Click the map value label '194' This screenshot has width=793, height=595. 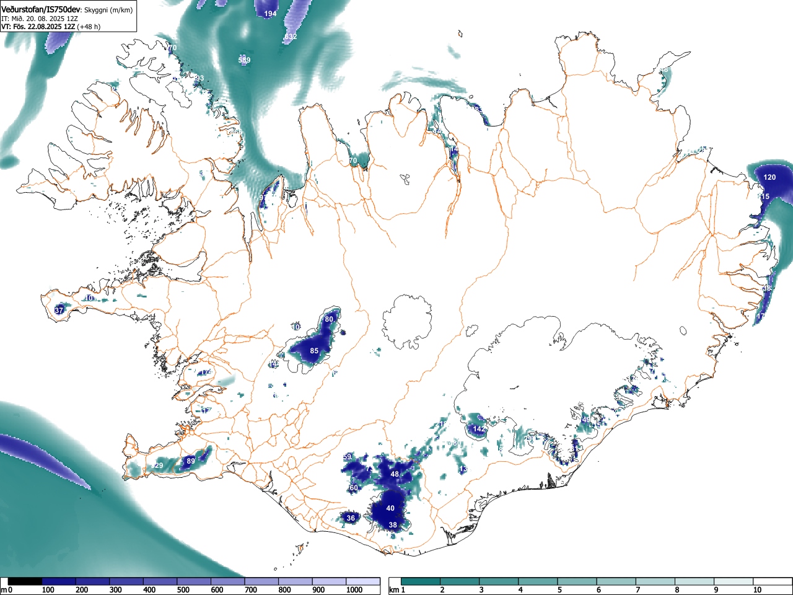(x=270, y=14)
